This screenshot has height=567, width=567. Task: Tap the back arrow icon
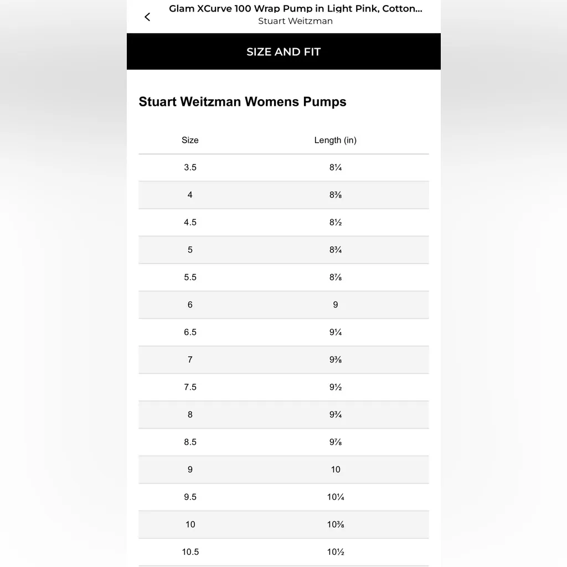[x=147, y=17]
